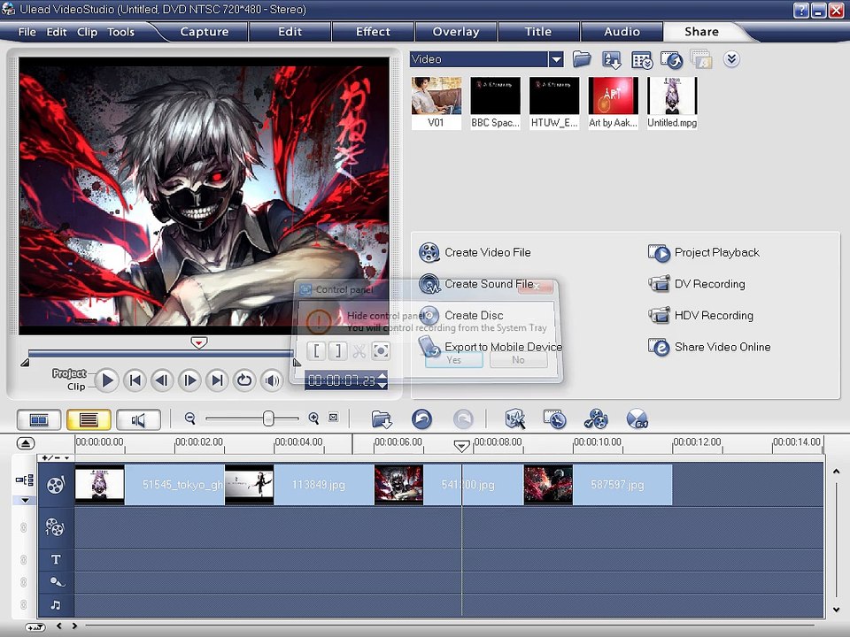
Task: Click the Create Video File icon
Action: point(429,252)
